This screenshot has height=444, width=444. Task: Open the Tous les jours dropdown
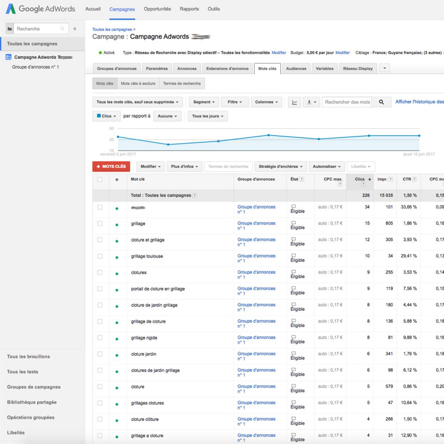[208, 116]
